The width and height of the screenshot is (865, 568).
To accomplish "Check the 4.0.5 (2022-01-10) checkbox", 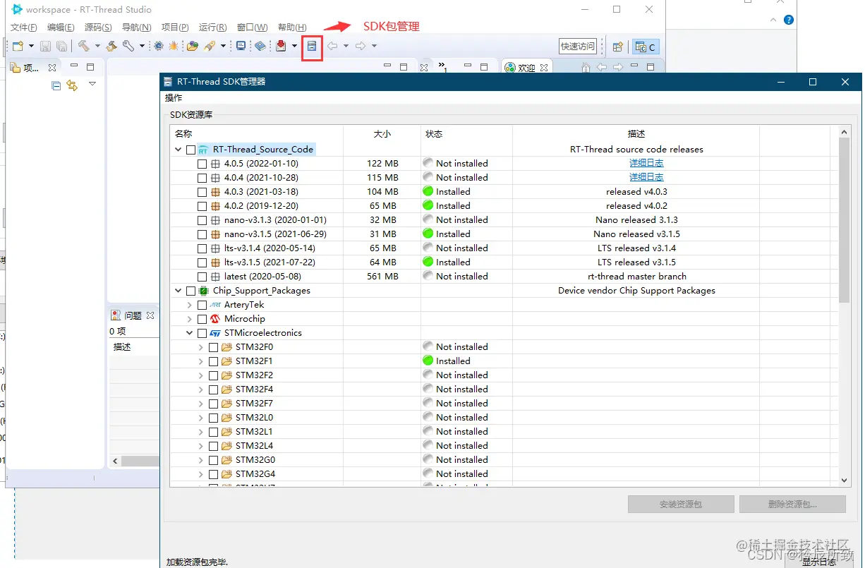I will [202, 164].
